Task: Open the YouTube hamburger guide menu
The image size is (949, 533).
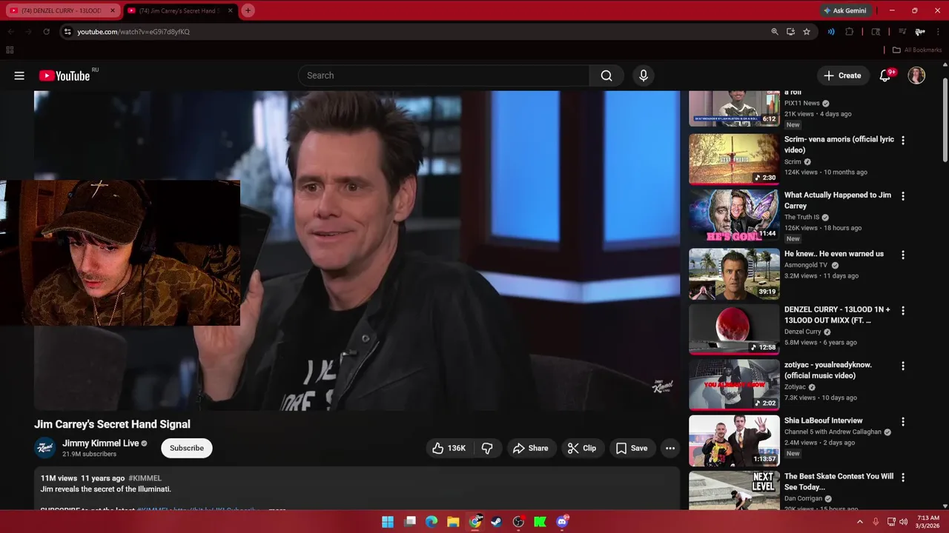Action: (x=19, y=76)
